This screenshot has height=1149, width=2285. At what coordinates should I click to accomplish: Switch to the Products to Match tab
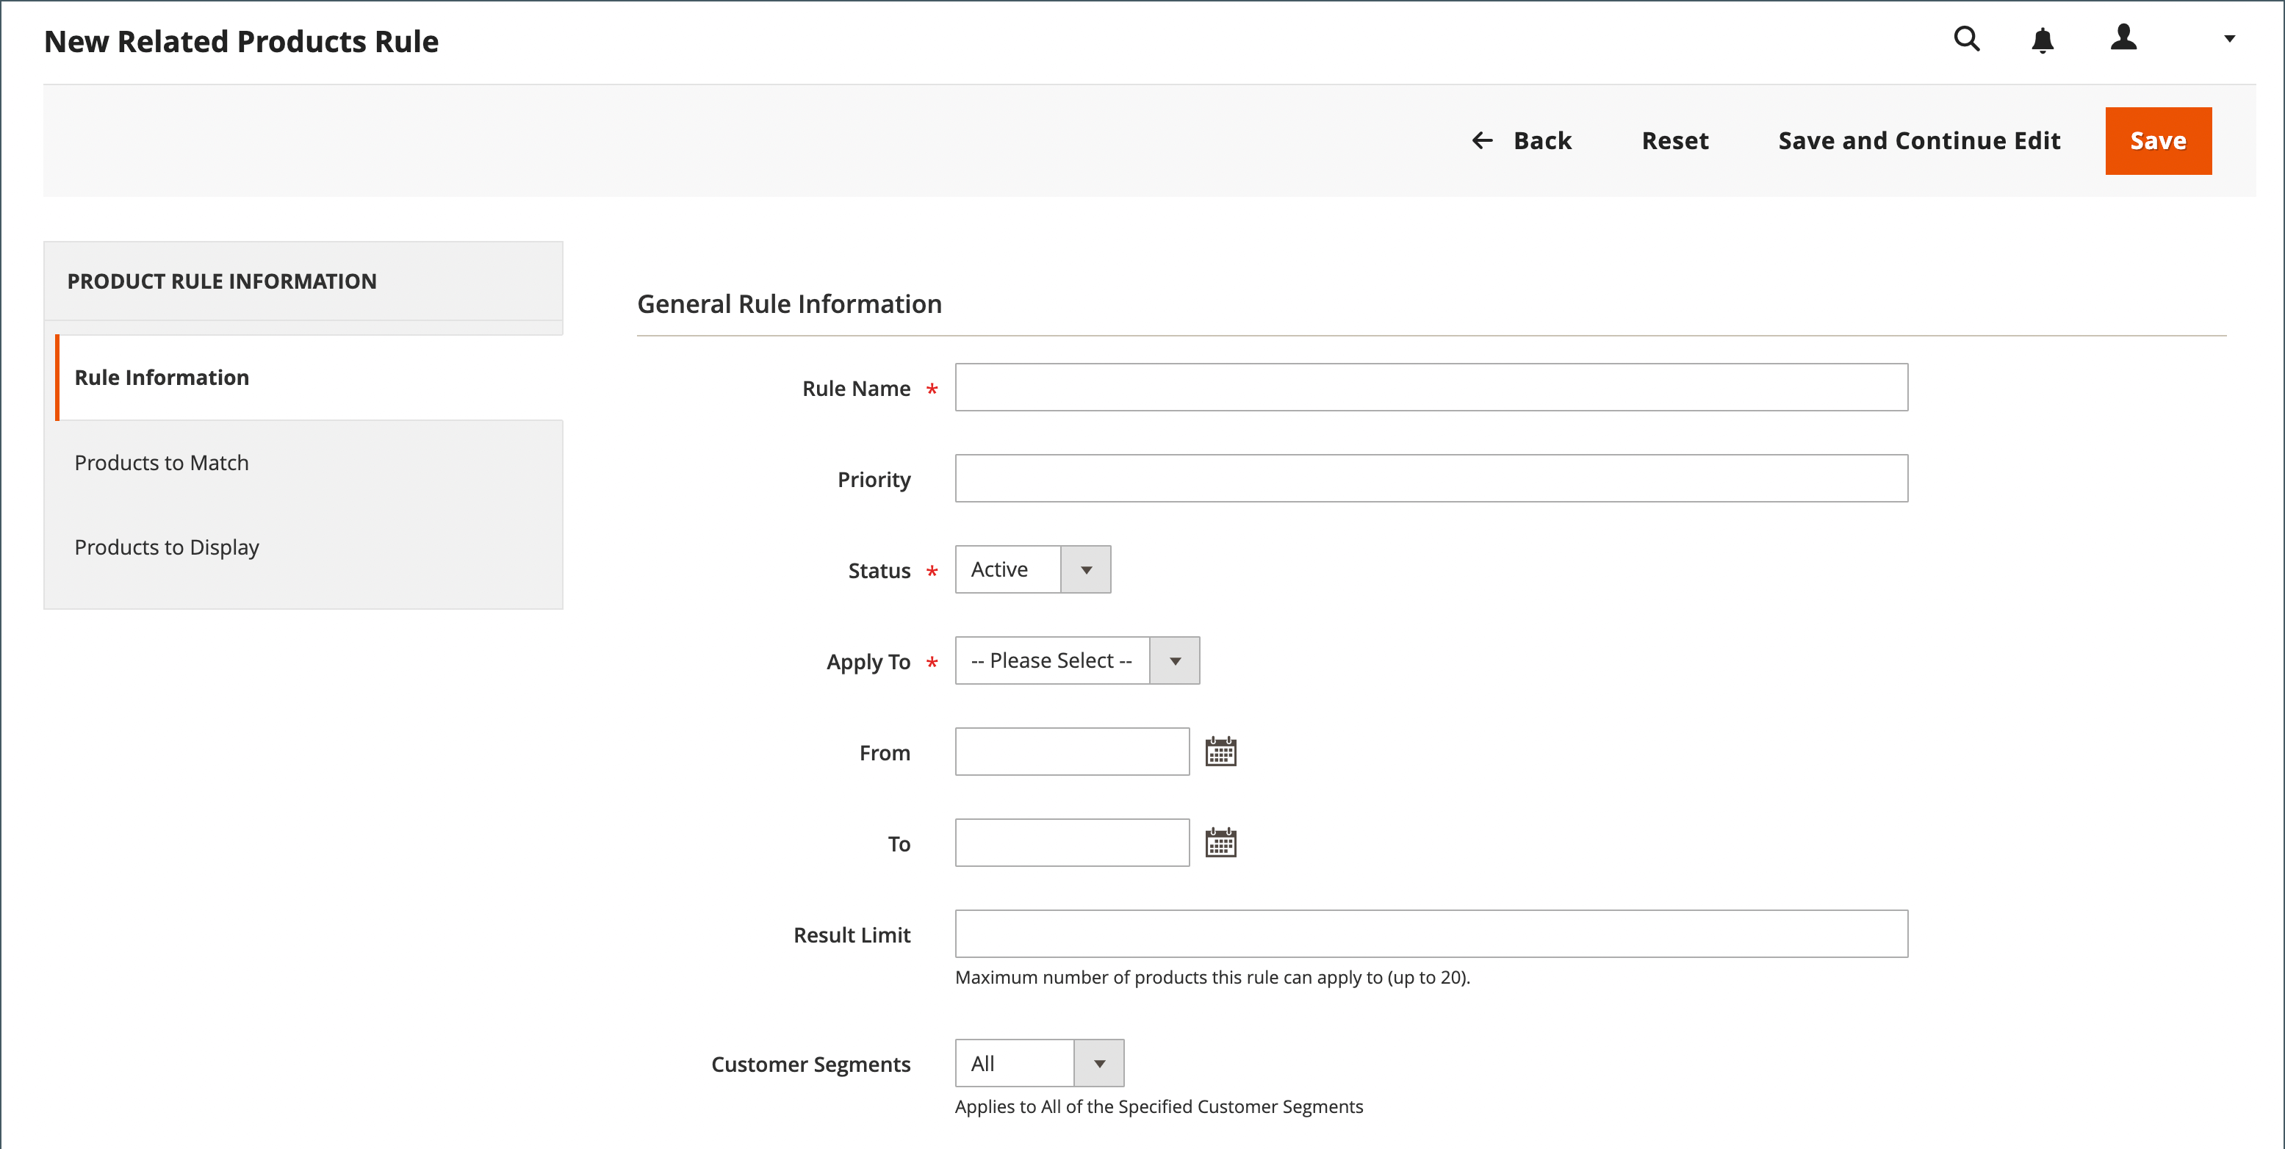pyautogui.click(x=162, y=463)
